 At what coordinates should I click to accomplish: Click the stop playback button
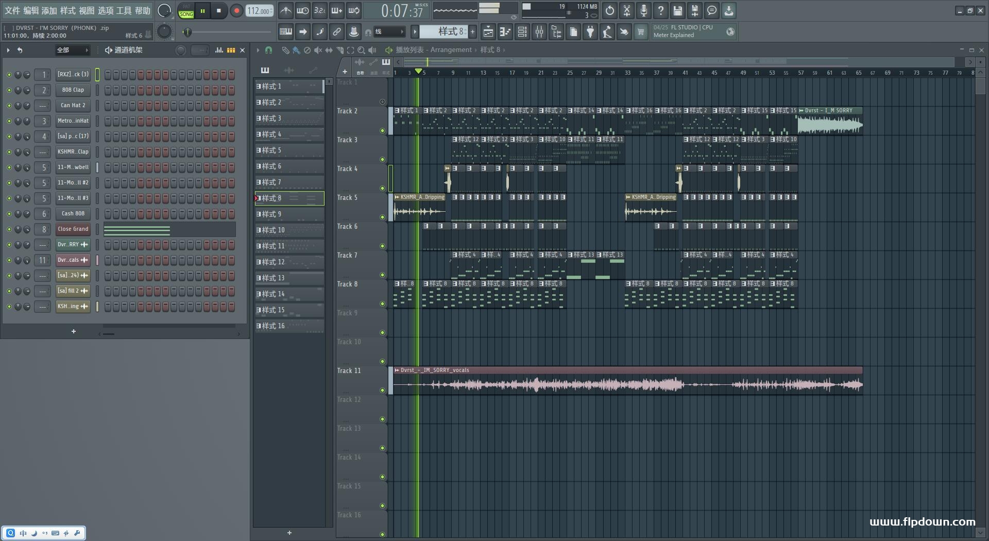[219, 10]
